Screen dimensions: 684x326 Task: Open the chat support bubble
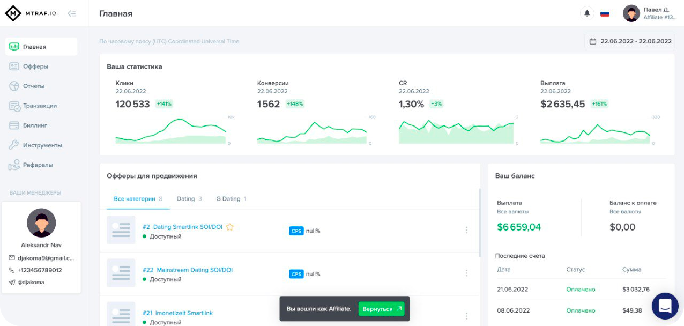665,306
